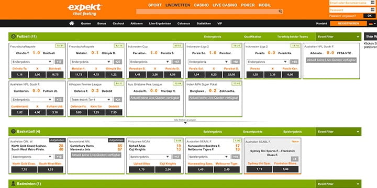
Task: Select the Gesamtpunkte header in Basketball
Action: pyautogui.click(x=252, y=132)
